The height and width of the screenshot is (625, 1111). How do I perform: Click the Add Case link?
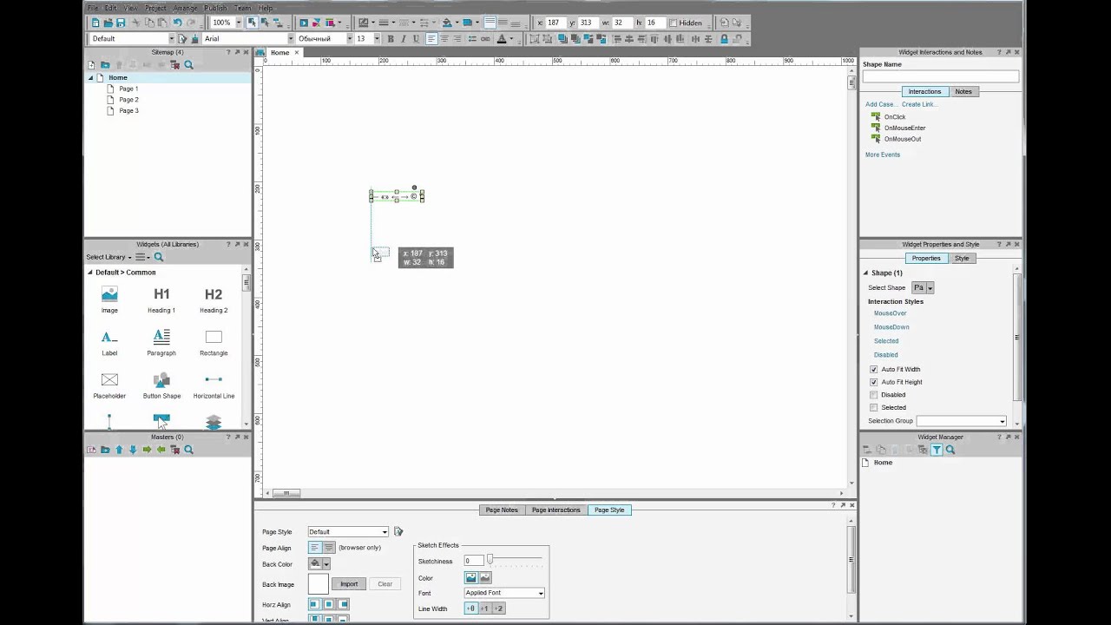pyautogui.click(x=881, y=104)
